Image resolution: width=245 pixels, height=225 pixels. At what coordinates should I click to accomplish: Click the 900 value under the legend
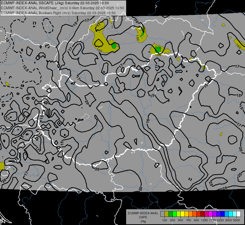196,220
